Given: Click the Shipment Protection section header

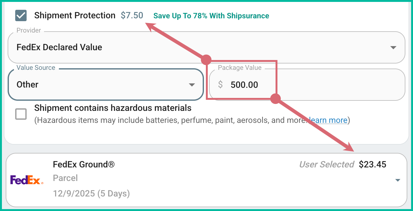Looking at the screenshot, I should pos(75,15).
